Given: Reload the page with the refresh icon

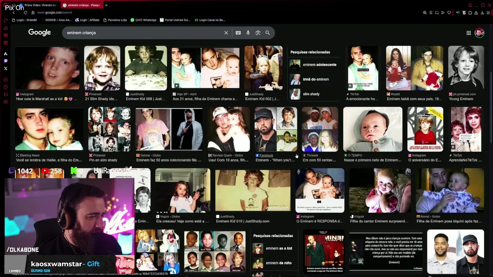Looking at the screenshot, I should pyautogui.click(x=25, y=13).
